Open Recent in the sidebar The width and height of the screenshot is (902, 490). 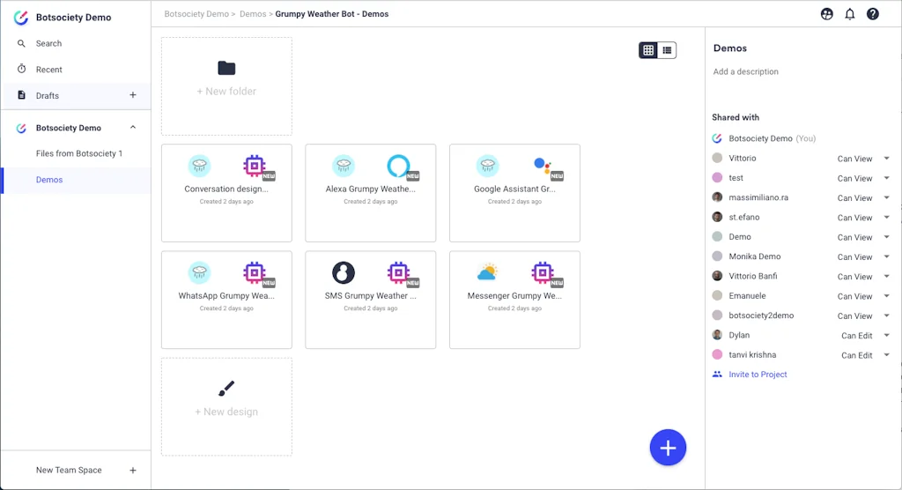[48, 70]
